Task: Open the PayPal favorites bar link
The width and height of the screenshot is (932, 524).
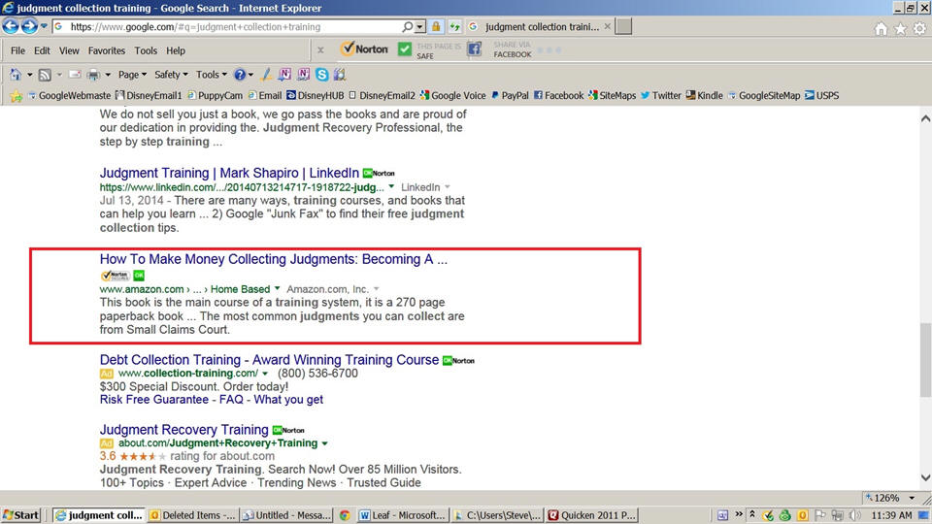Action: 509,96
